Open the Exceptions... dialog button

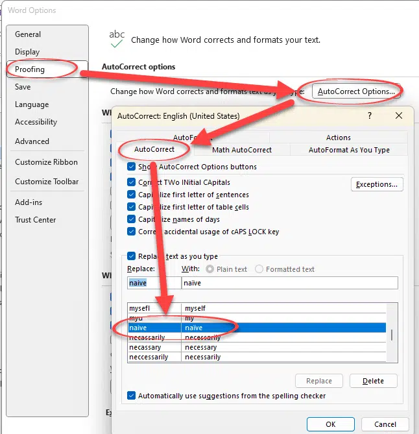377,184
